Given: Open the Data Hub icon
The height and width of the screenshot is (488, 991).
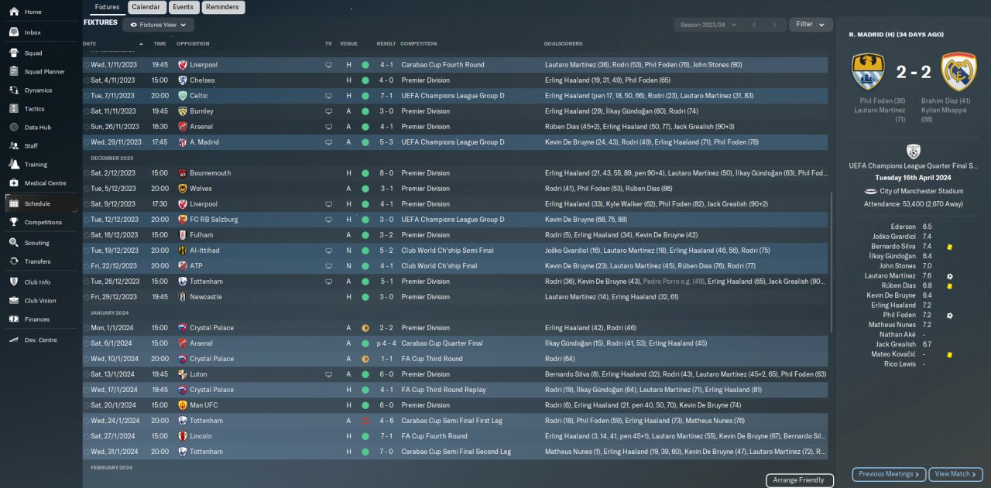Looking at the screenshot, I should click(13, 127).
